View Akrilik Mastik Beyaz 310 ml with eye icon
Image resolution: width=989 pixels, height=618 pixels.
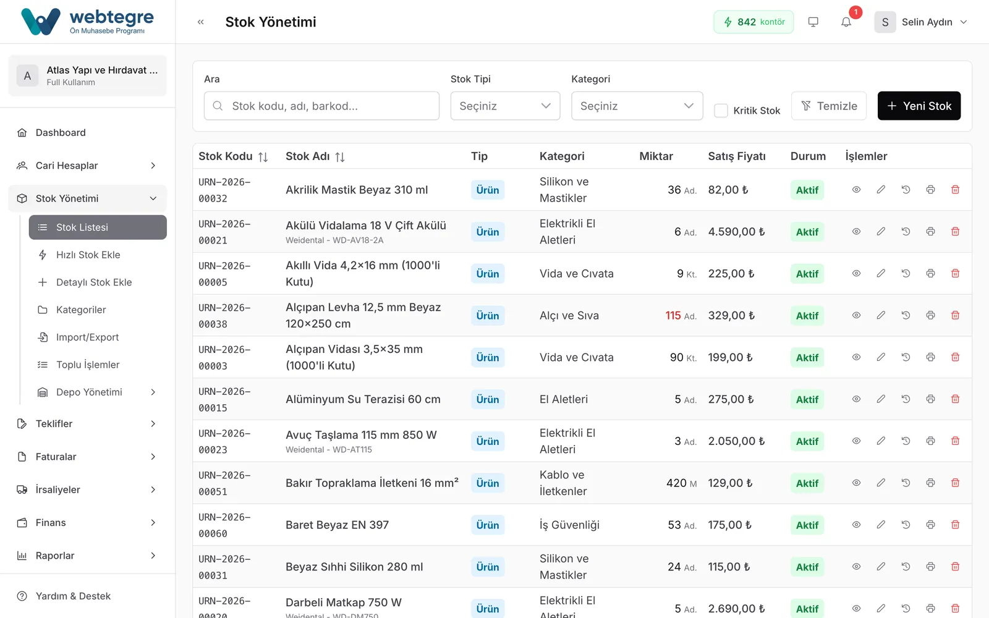[856, 190]
